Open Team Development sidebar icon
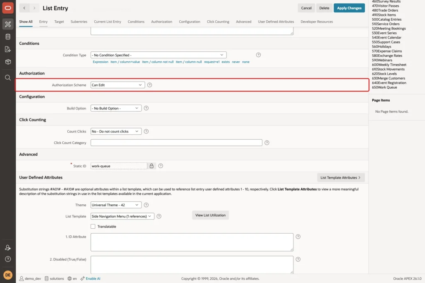The width and height of the screenshot is (425, 283). click(x=8, y=49)
